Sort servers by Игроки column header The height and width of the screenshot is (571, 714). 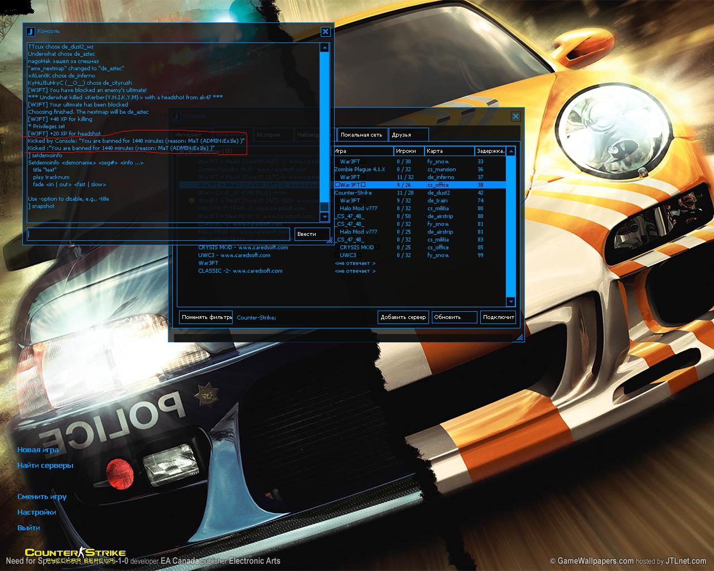pyautogui.click(x=408, y=151)
